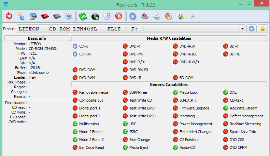Click the grayed-out graph paper icon

tap(193, 16)
